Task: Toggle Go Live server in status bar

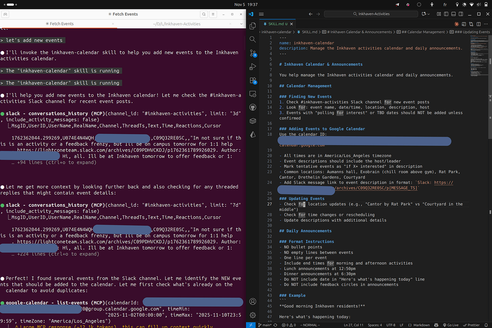Action: pyautogui.click(x=451, y=325)
